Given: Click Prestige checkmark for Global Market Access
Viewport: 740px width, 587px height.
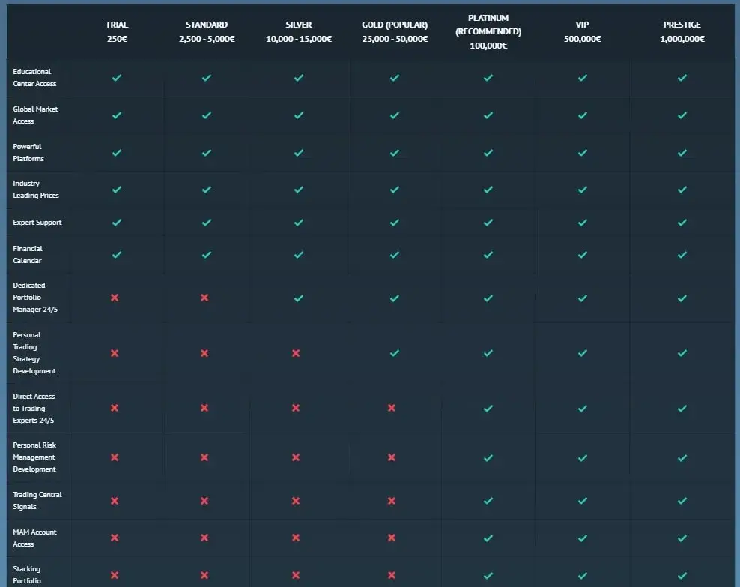Looking at the screenshot, I should 682,115.
